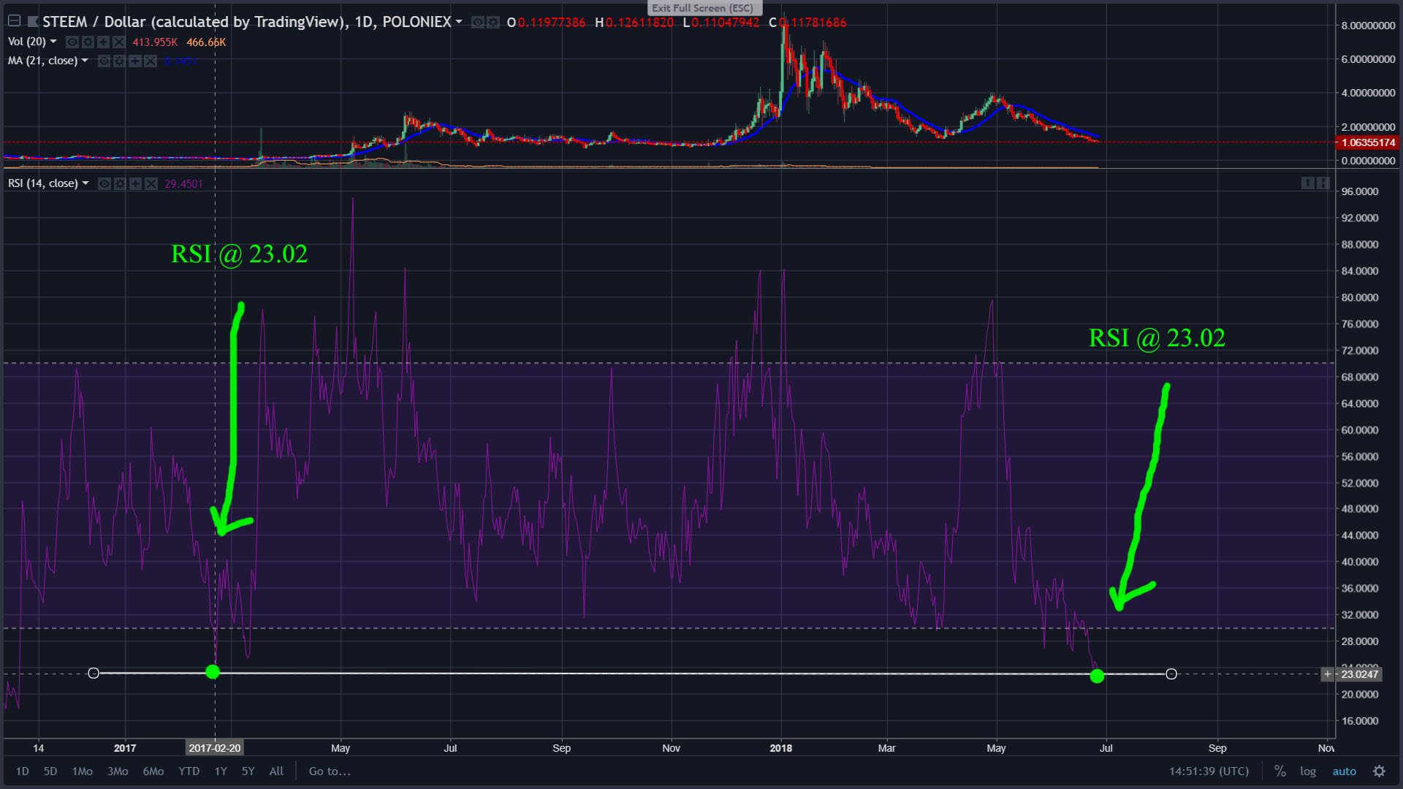Delete the MA (21, close) indicator
The width and height of the screenshot is (1403, 789).
[x=151, y=61]
